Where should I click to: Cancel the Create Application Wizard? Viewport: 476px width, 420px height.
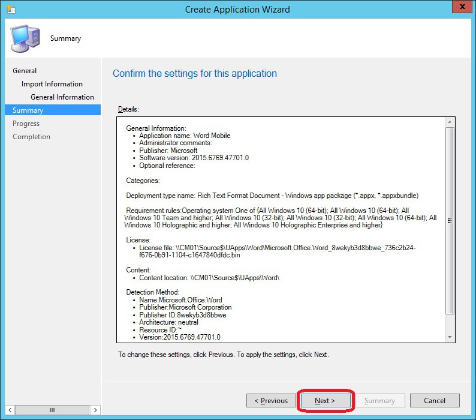pos(435,401)
